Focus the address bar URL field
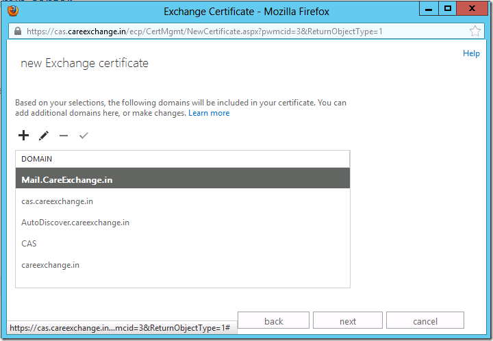 point(245,31)
